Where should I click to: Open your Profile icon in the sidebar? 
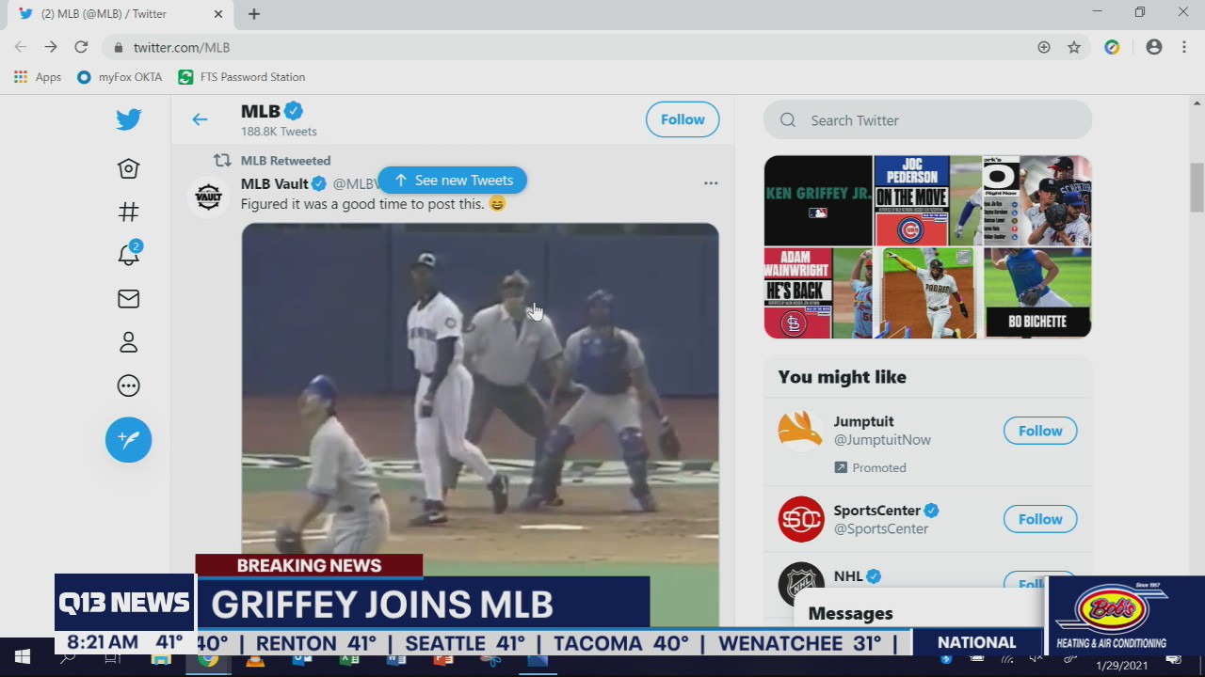coord(128,341)
